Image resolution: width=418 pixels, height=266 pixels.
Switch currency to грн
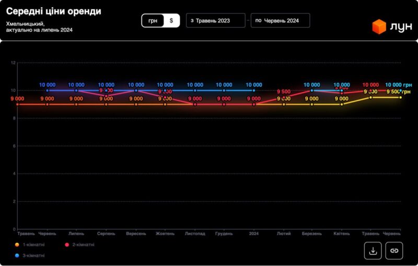(153, 20)
